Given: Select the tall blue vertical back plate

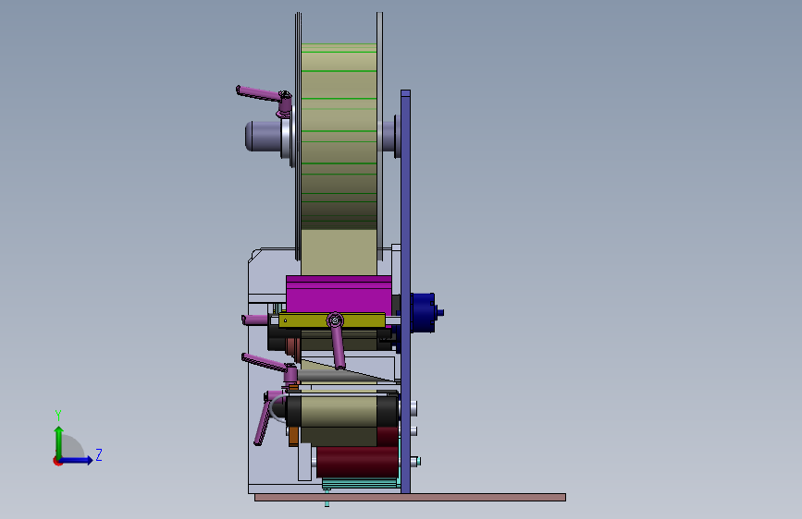Looking at the screenshot, I should [x=405, y=291].
